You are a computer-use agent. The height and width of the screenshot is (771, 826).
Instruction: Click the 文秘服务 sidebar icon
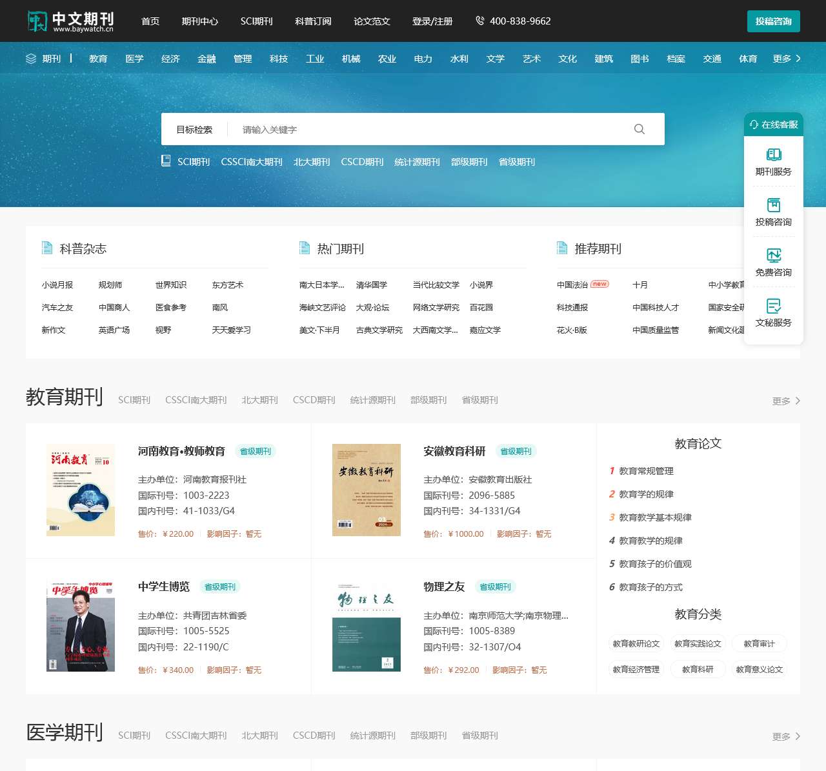coord(773,306)
